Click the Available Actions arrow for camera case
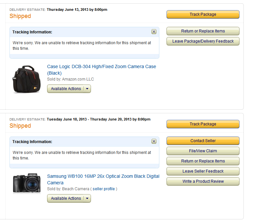 pos(87,89)
